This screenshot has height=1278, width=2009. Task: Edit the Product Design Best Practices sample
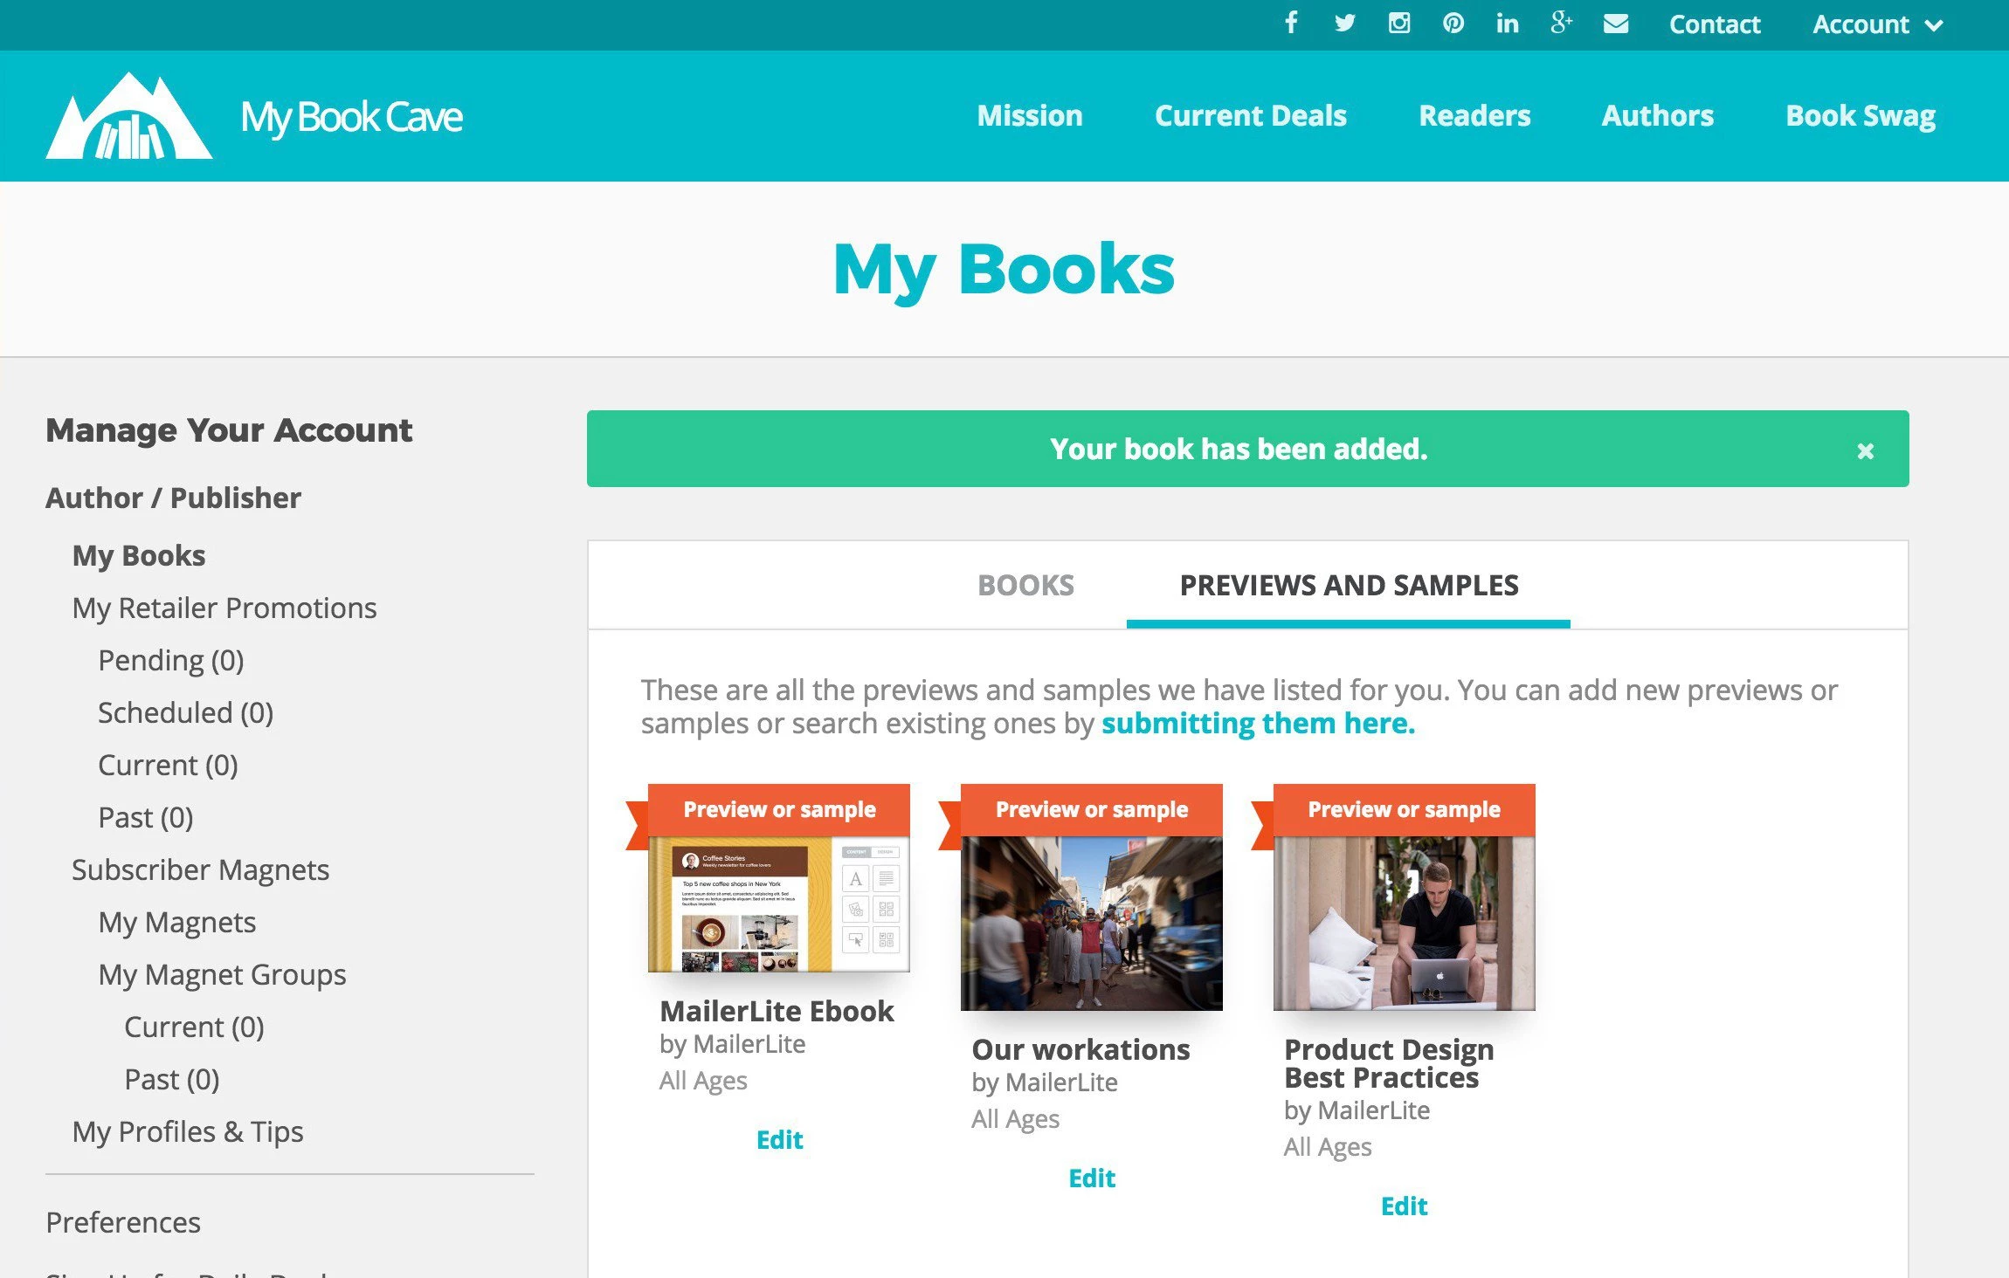[1404, 1206]
